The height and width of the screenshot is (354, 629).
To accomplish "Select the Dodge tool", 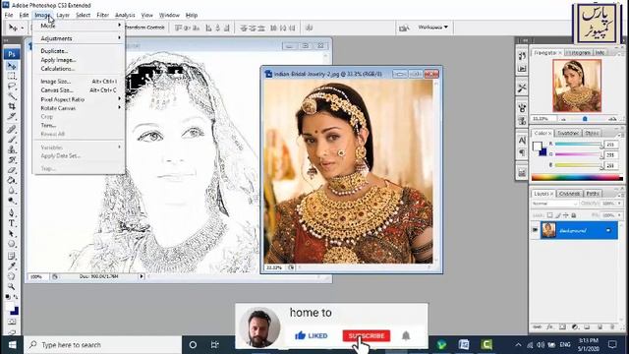I will coord(12,201).
